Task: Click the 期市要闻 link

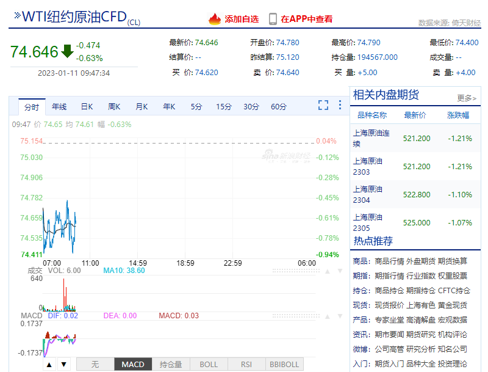Action: 389,335
